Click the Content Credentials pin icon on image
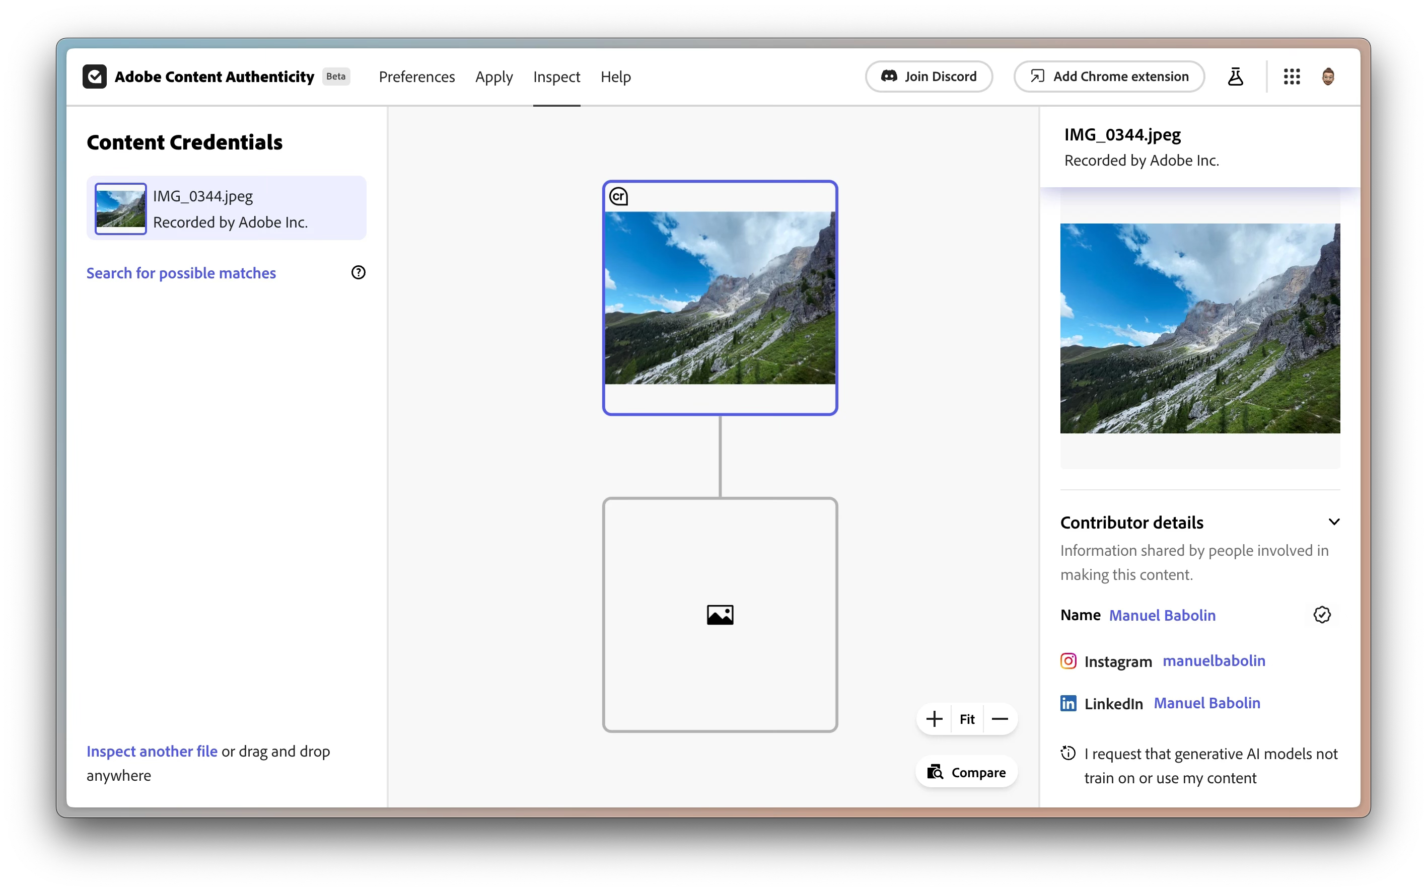The height and width of the screenshot is (892, 1427). click(618, 196)
